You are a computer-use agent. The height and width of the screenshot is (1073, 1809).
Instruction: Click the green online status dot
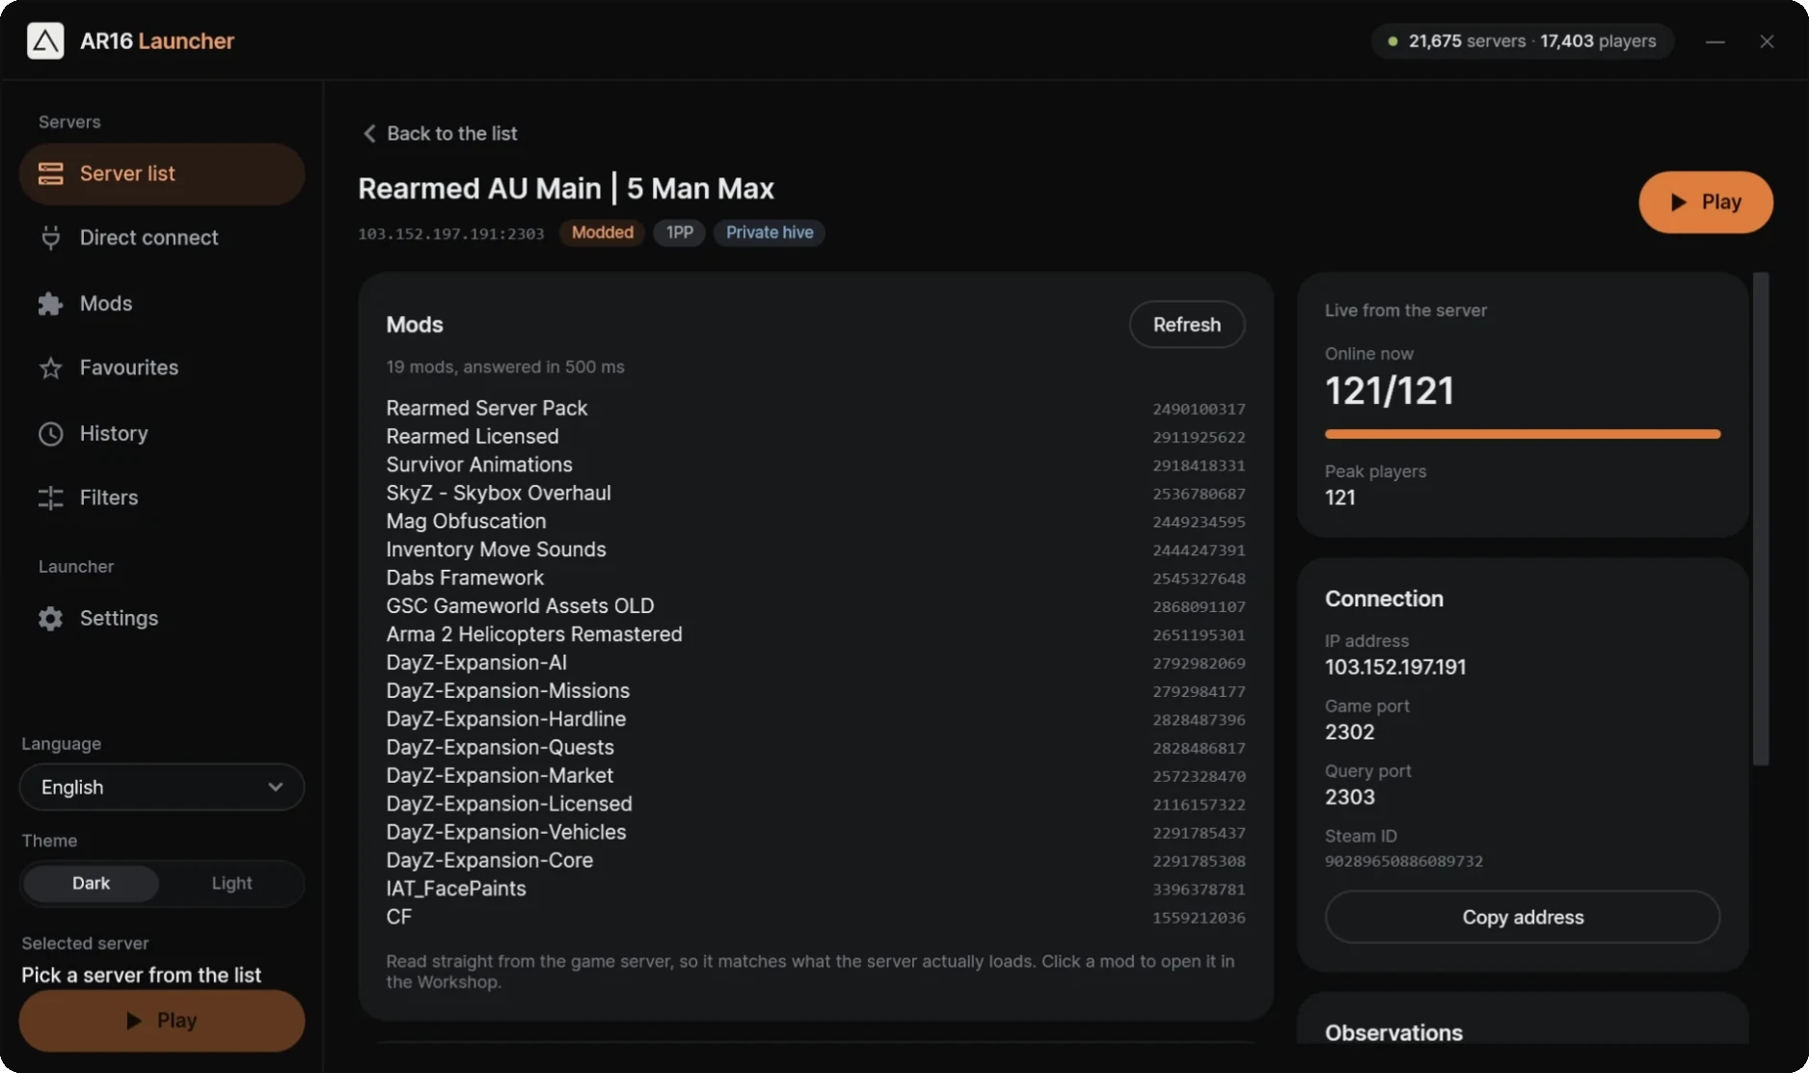pyautogui.click(x=1392, y=41)
